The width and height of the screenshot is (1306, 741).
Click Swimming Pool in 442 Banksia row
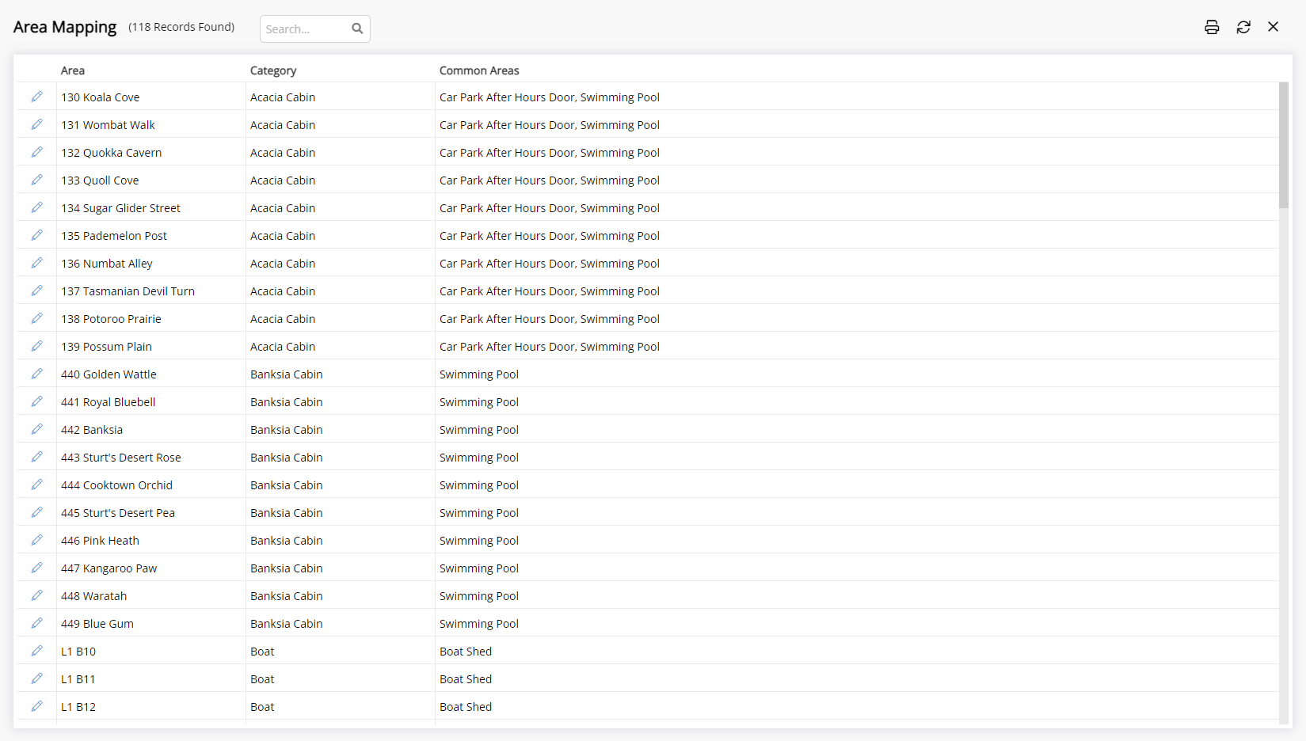coord(479,430)
